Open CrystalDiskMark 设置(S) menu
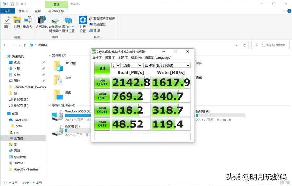 point(110,58)
